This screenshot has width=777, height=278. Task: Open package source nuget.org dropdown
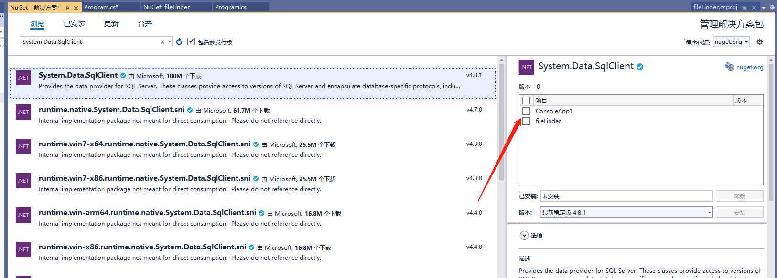click(x=731, y=42)
